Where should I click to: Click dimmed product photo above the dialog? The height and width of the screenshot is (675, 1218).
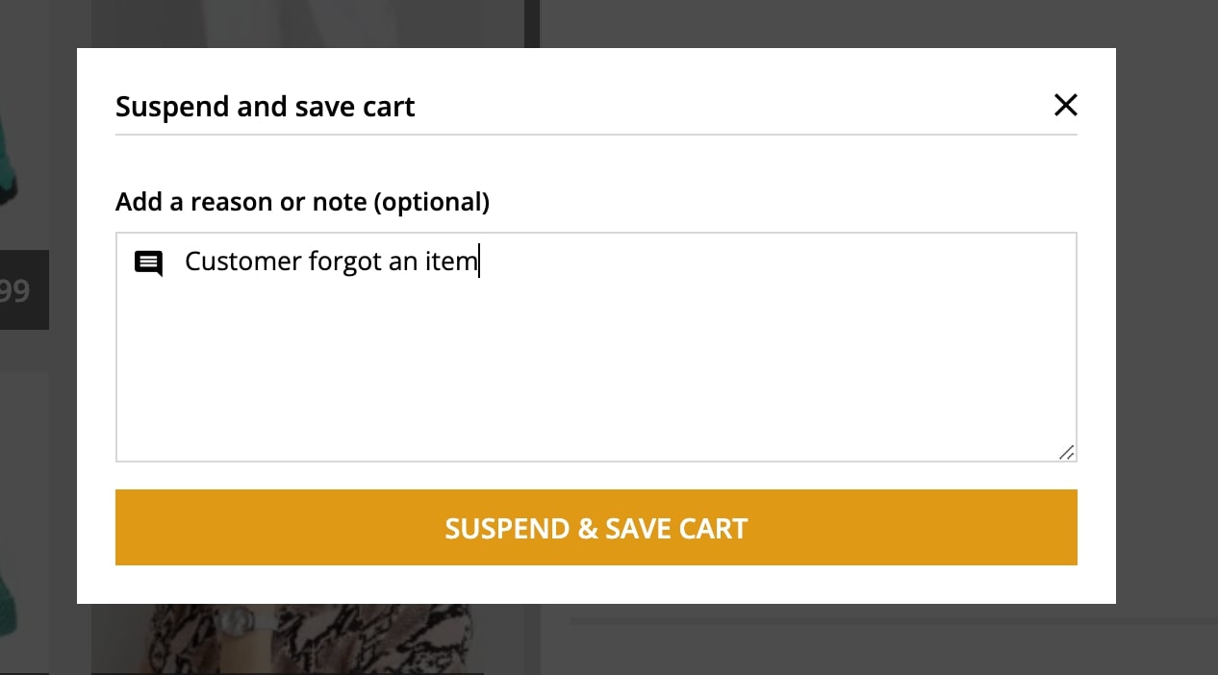(x=308, y=23)
